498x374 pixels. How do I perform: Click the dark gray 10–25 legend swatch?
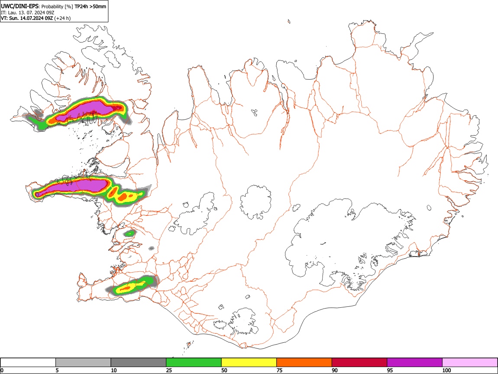(x=139, y=363)
